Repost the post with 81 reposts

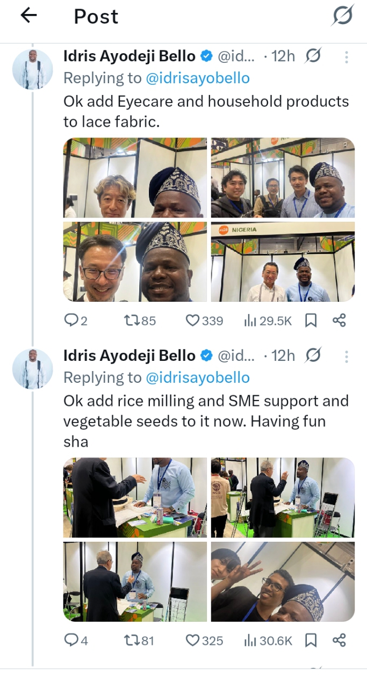coord(131,640)
